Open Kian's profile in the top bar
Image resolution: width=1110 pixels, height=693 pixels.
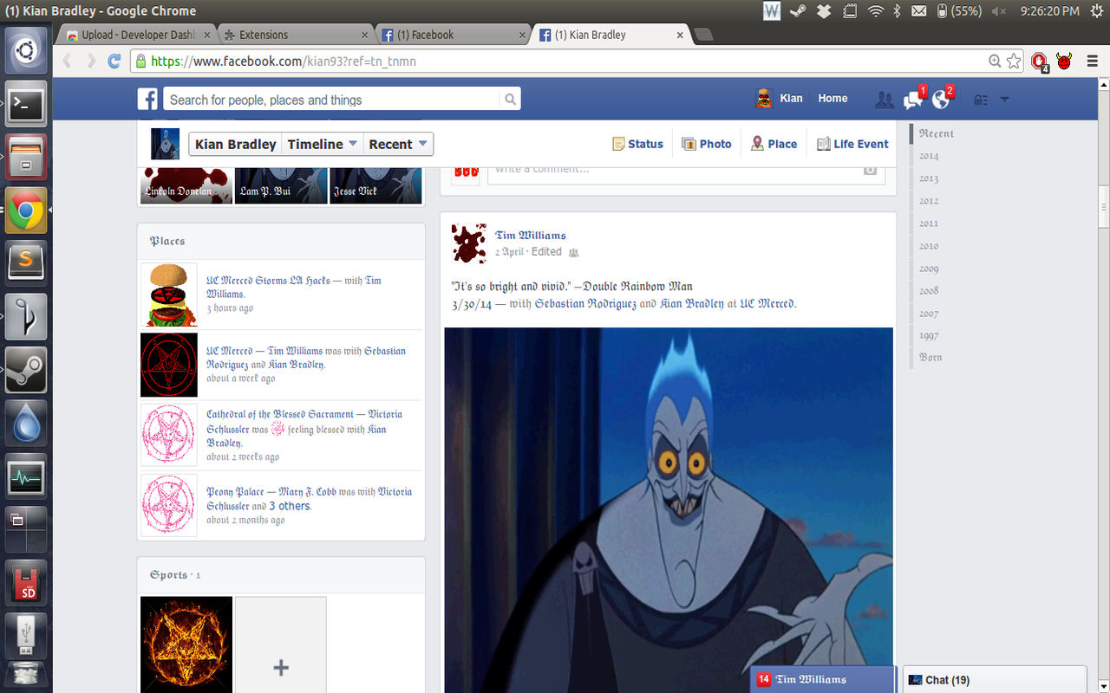[779, 99]
